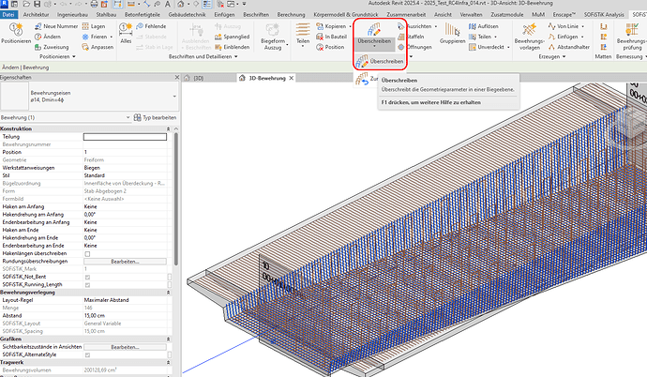Click the Positionieren rebar tool icon
The width and height of the screenshot is (647, 377).
[15, 31]
